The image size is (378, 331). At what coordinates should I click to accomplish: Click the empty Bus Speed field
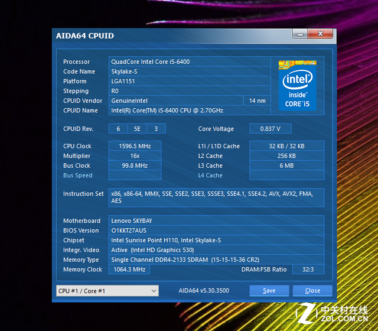pyautogui.click(x=135, y=175)
